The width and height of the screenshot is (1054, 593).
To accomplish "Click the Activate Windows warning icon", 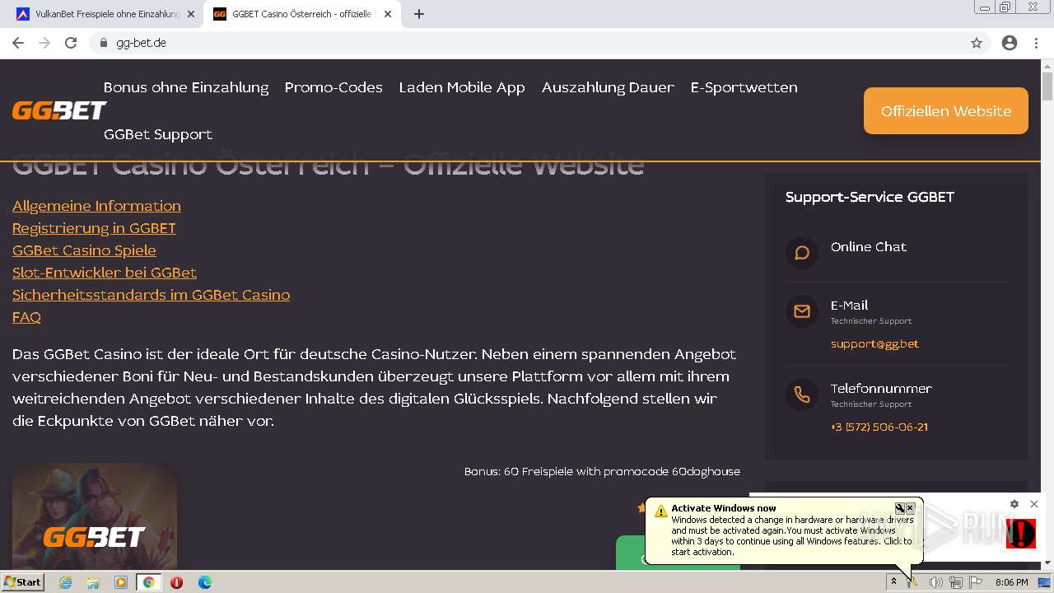I will point(660,511).
